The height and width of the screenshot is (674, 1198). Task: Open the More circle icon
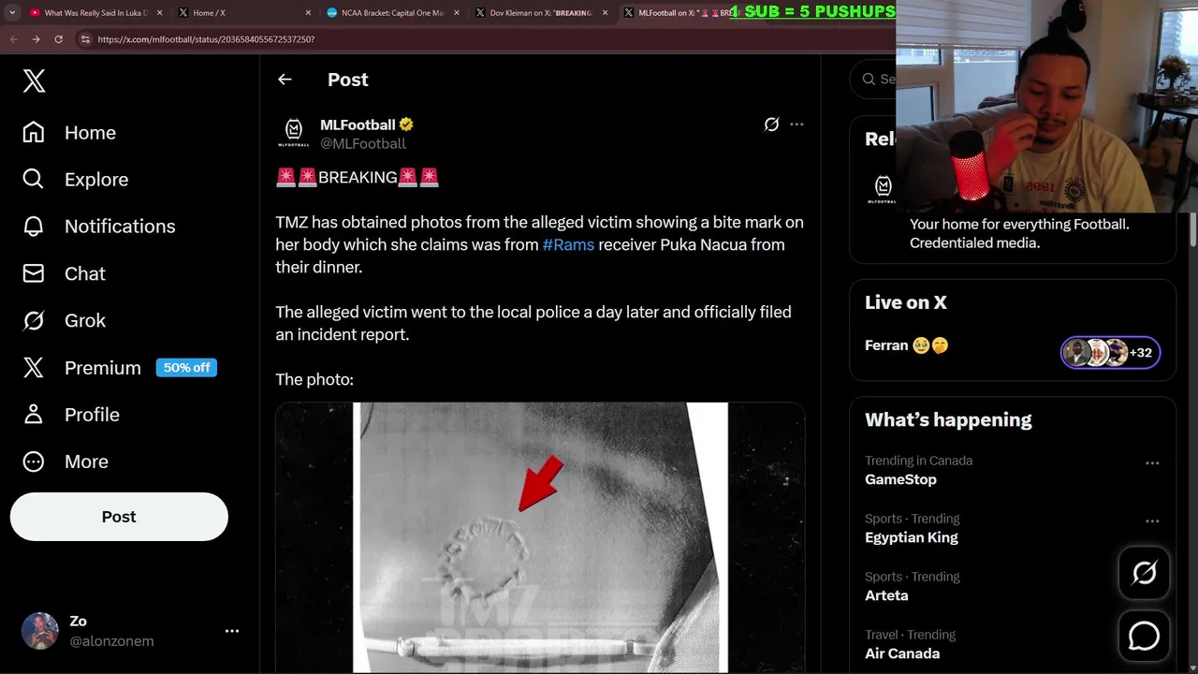[34, 462]
